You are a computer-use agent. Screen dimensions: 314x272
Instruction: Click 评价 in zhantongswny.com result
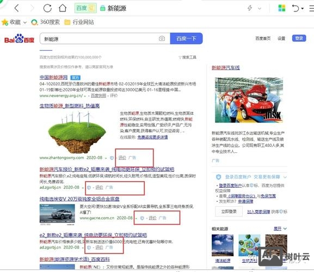pos(122,158)
